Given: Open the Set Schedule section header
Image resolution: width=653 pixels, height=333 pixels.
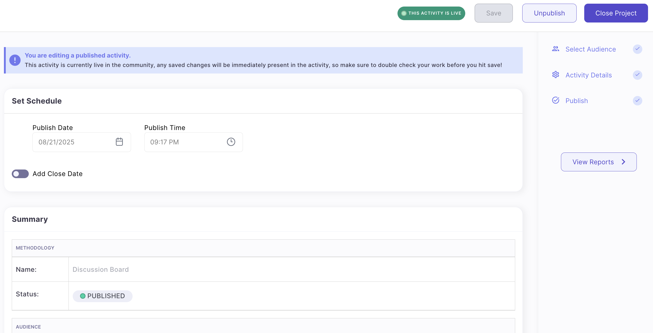Looking at the screenshot, I should [x=37, y=101].
